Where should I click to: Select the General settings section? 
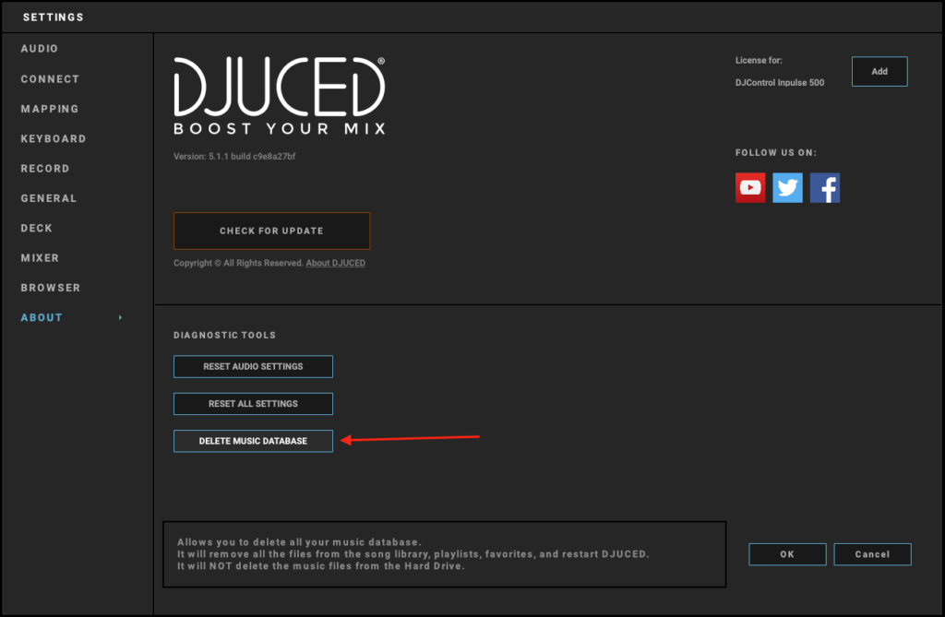tap(49, 198)
